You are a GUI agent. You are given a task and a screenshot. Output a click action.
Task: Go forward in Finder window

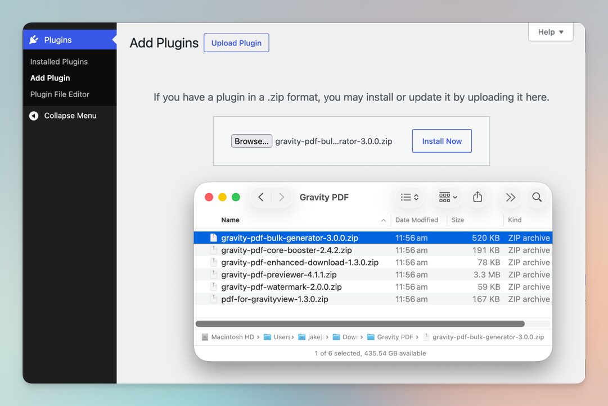282,198
